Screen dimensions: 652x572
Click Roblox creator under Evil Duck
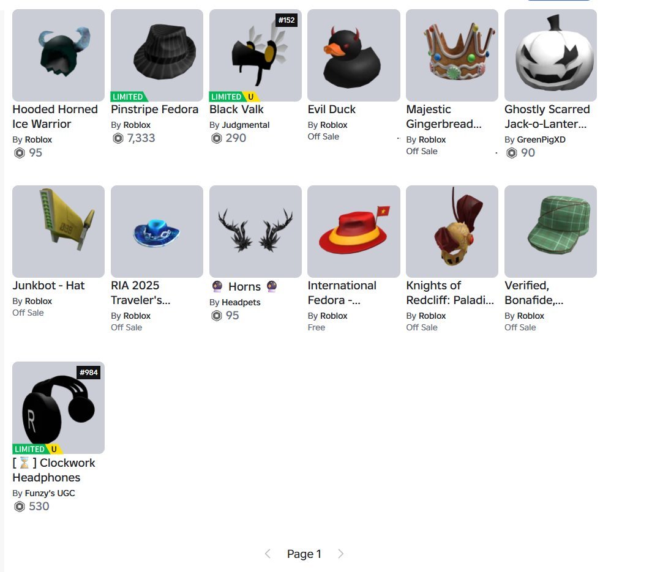pos(334,125)
